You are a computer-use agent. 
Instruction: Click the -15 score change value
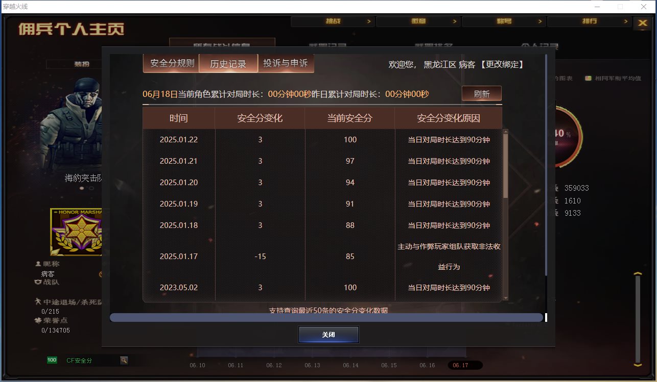(260, 257)
